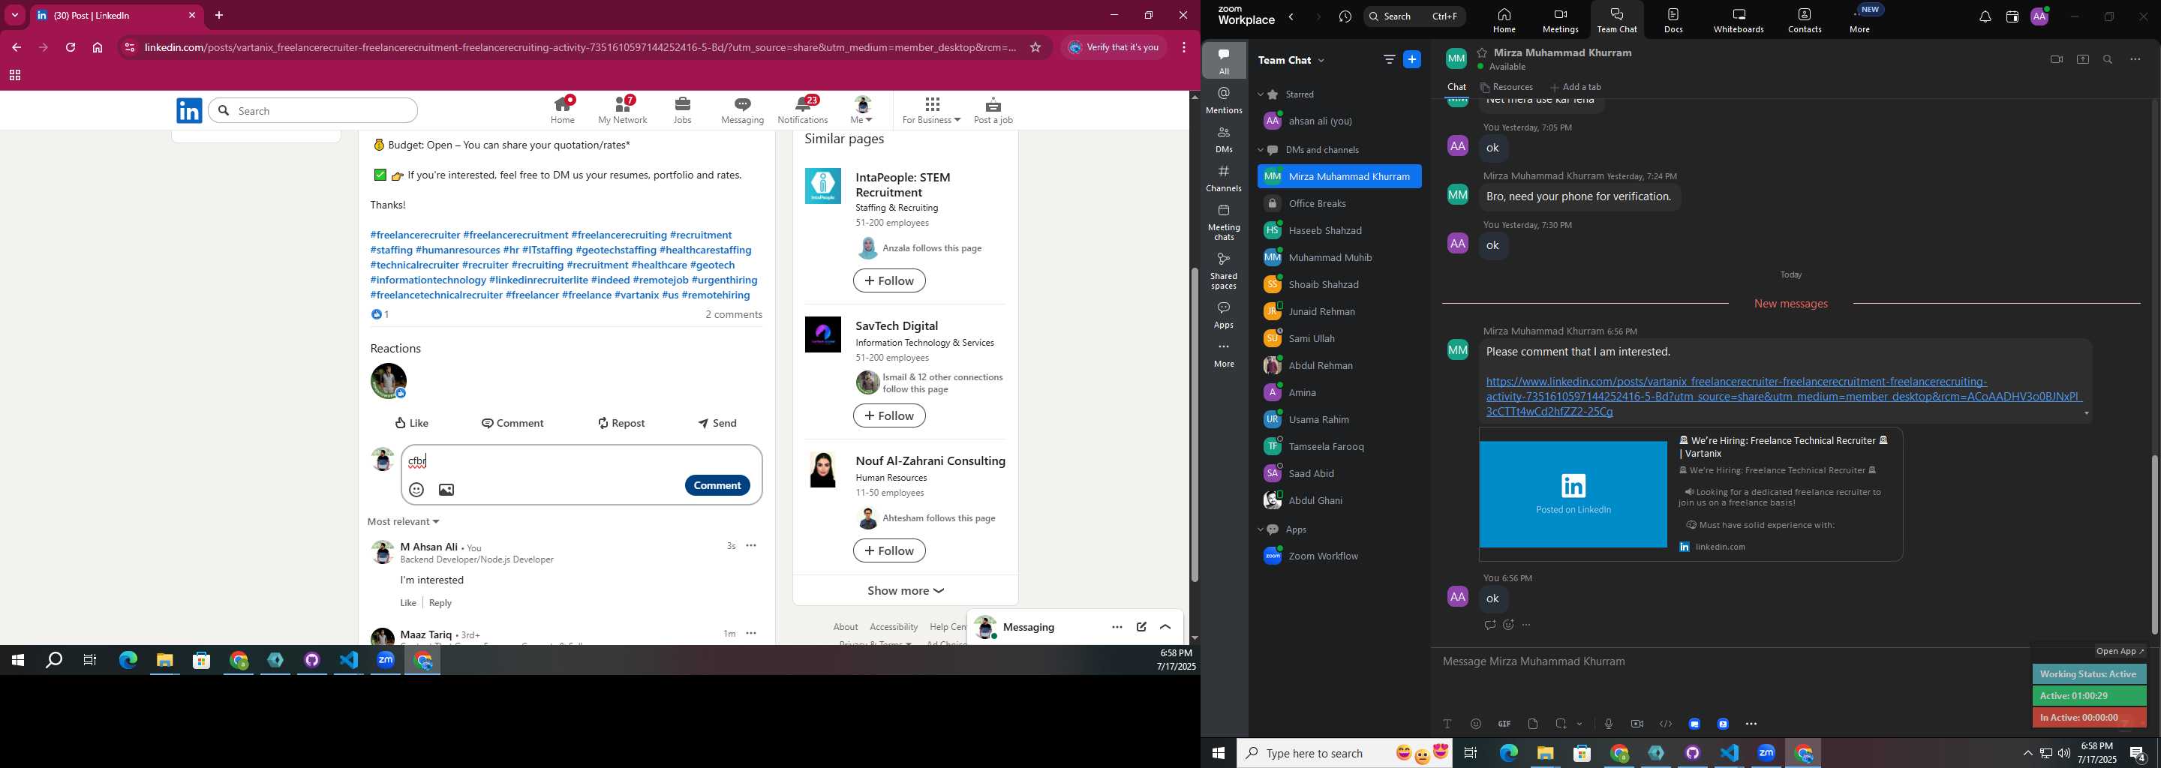Open emoji picker in Zoom composer
This screenshot has width=2161, height=768.
point(1476,724)
